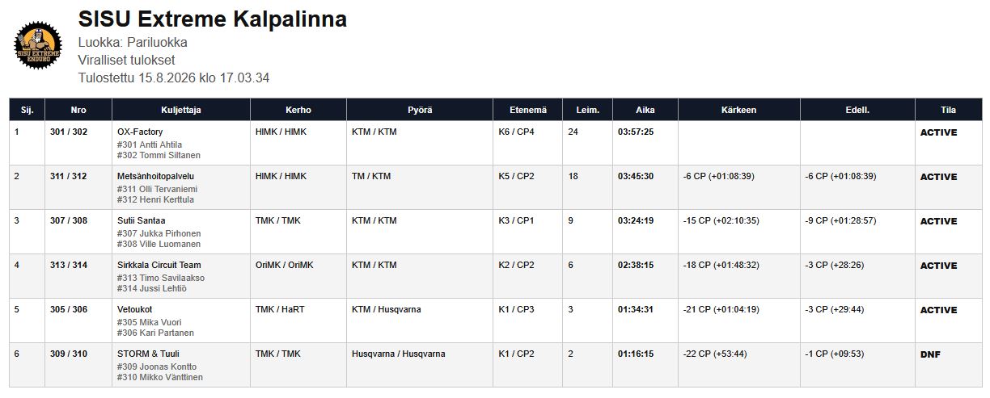Click the Etenemä column header
The image size is (990, 398).
pyautogui.click(x=528, y=110)
